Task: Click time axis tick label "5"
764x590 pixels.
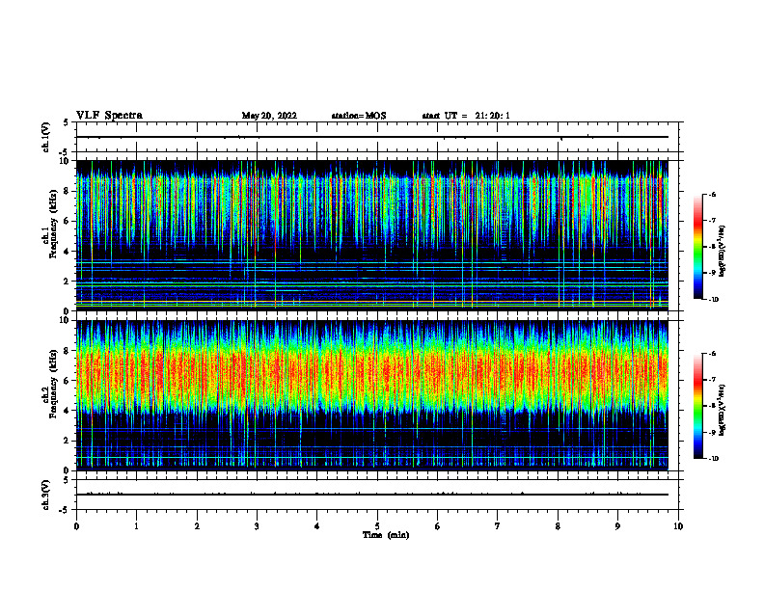Action: point(377,526)
